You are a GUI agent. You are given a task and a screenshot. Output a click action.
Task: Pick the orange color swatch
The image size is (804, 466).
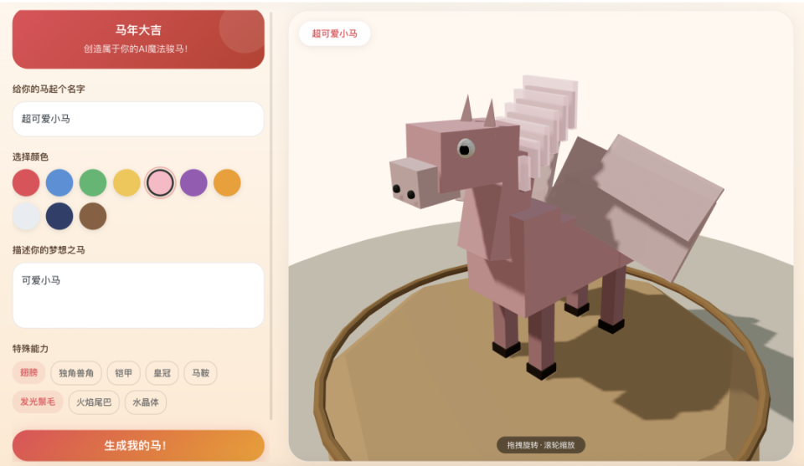point(227,183)
